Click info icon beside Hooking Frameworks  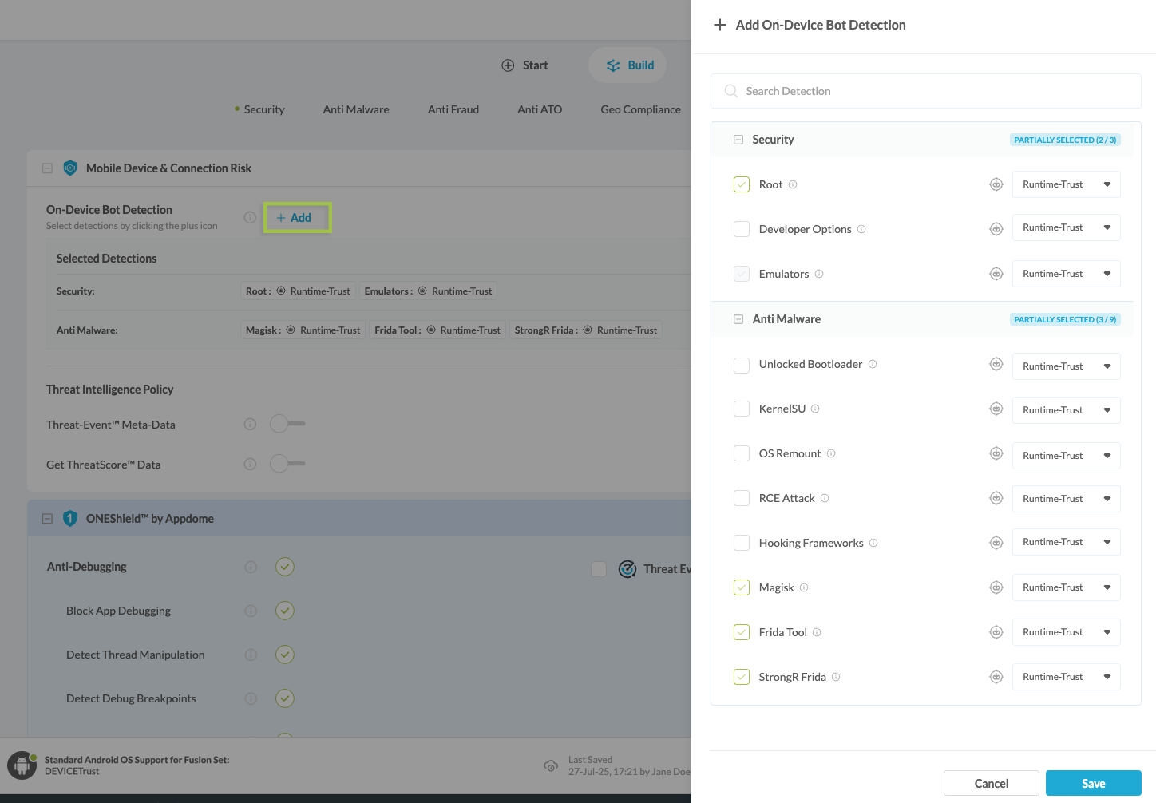point(873,543)
